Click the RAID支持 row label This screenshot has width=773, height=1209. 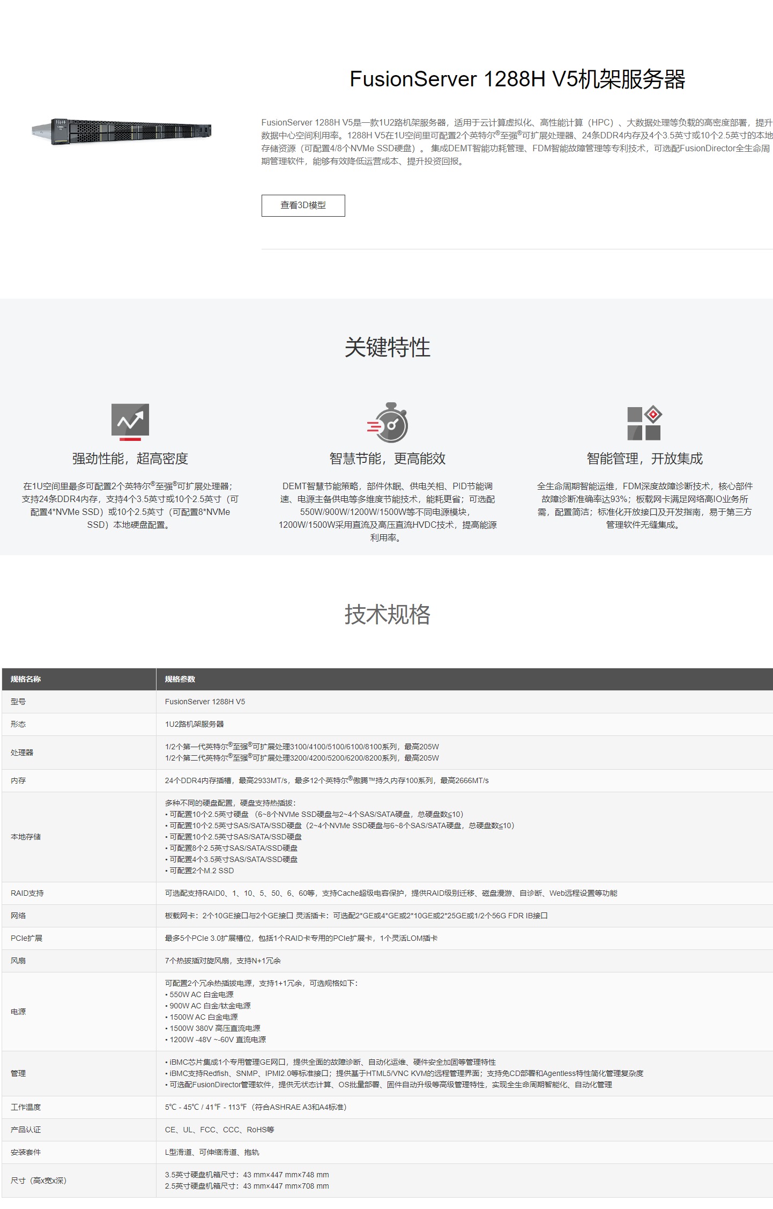[x=27, y=893]
